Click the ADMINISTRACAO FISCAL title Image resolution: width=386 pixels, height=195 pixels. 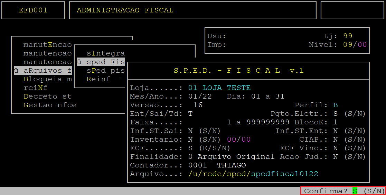pos(125,10)
